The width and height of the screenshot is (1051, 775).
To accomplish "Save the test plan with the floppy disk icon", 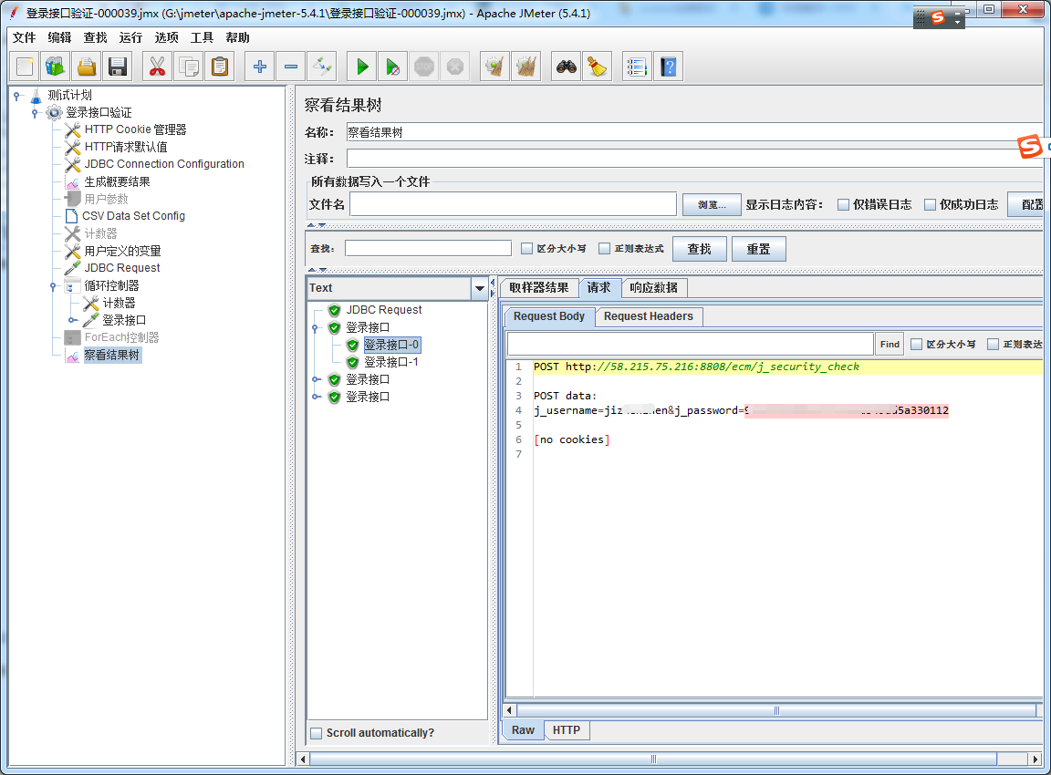I will click(118, 67).
